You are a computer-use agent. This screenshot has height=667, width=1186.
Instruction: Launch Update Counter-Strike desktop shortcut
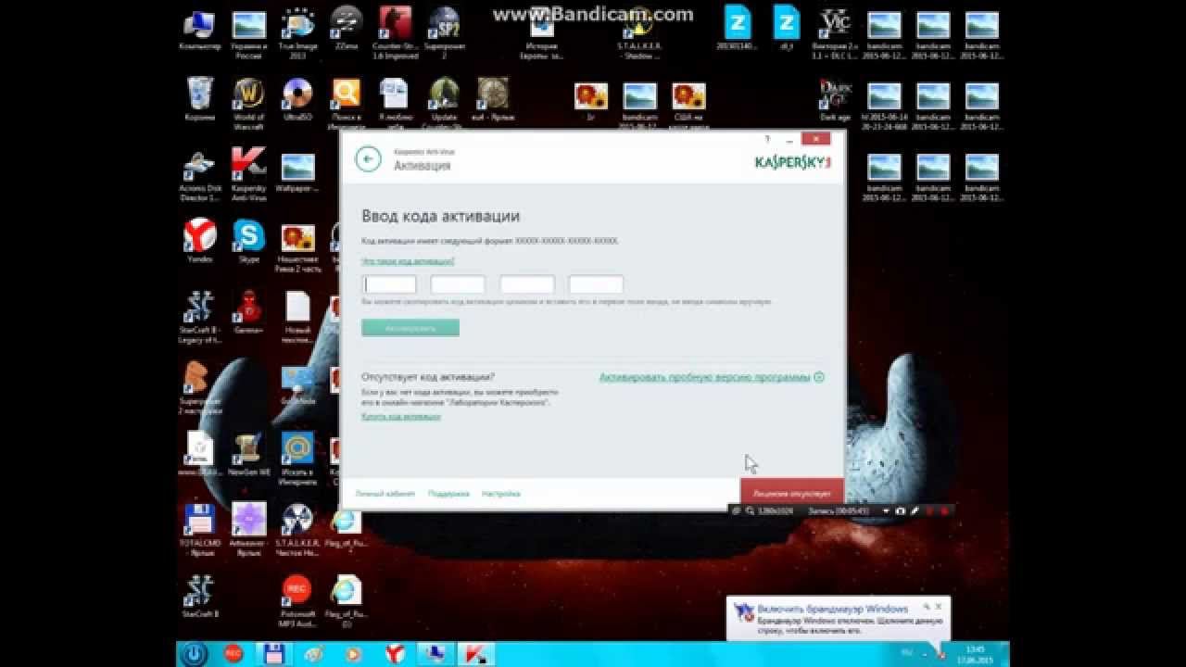coord(444,104)
